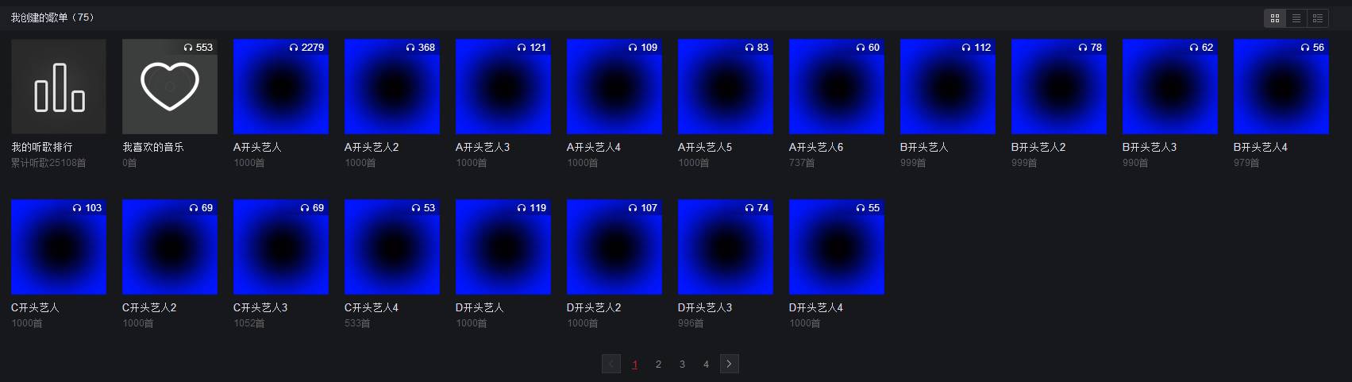The height and width of the screenshot is (382, 1352).
Task: Select the A开头艺人3 cover image
Action: click(503, 87)
